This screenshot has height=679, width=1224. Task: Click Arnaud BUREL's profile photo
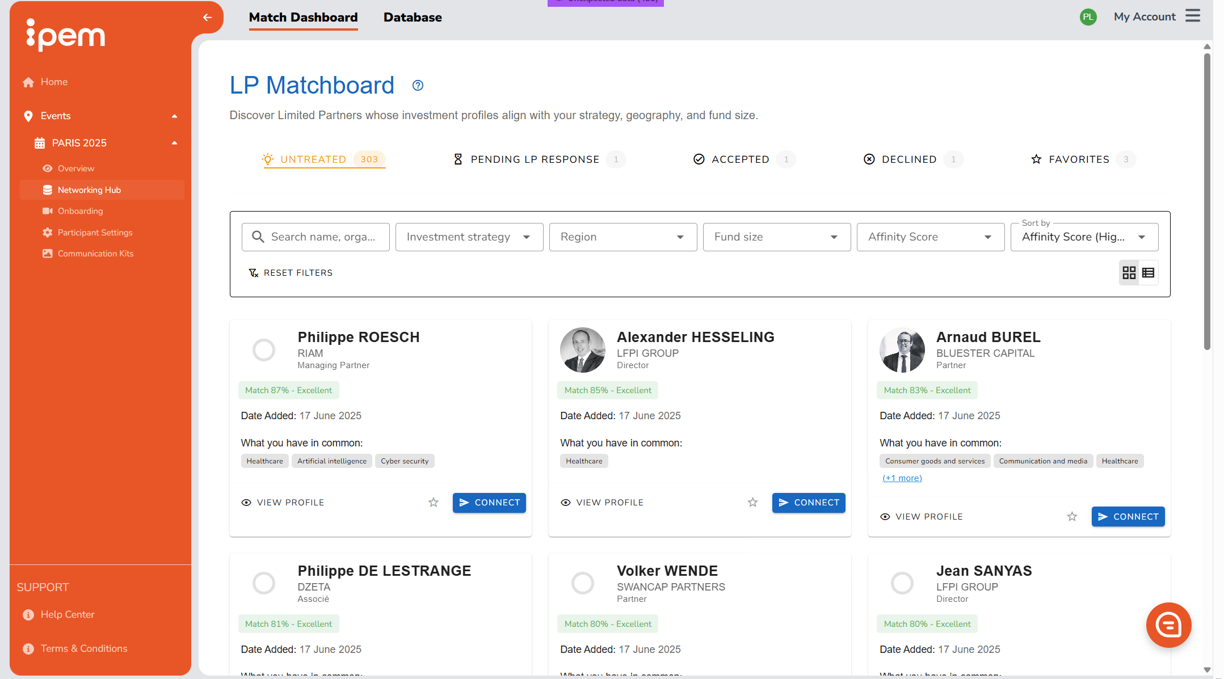[x=902, y=350]
